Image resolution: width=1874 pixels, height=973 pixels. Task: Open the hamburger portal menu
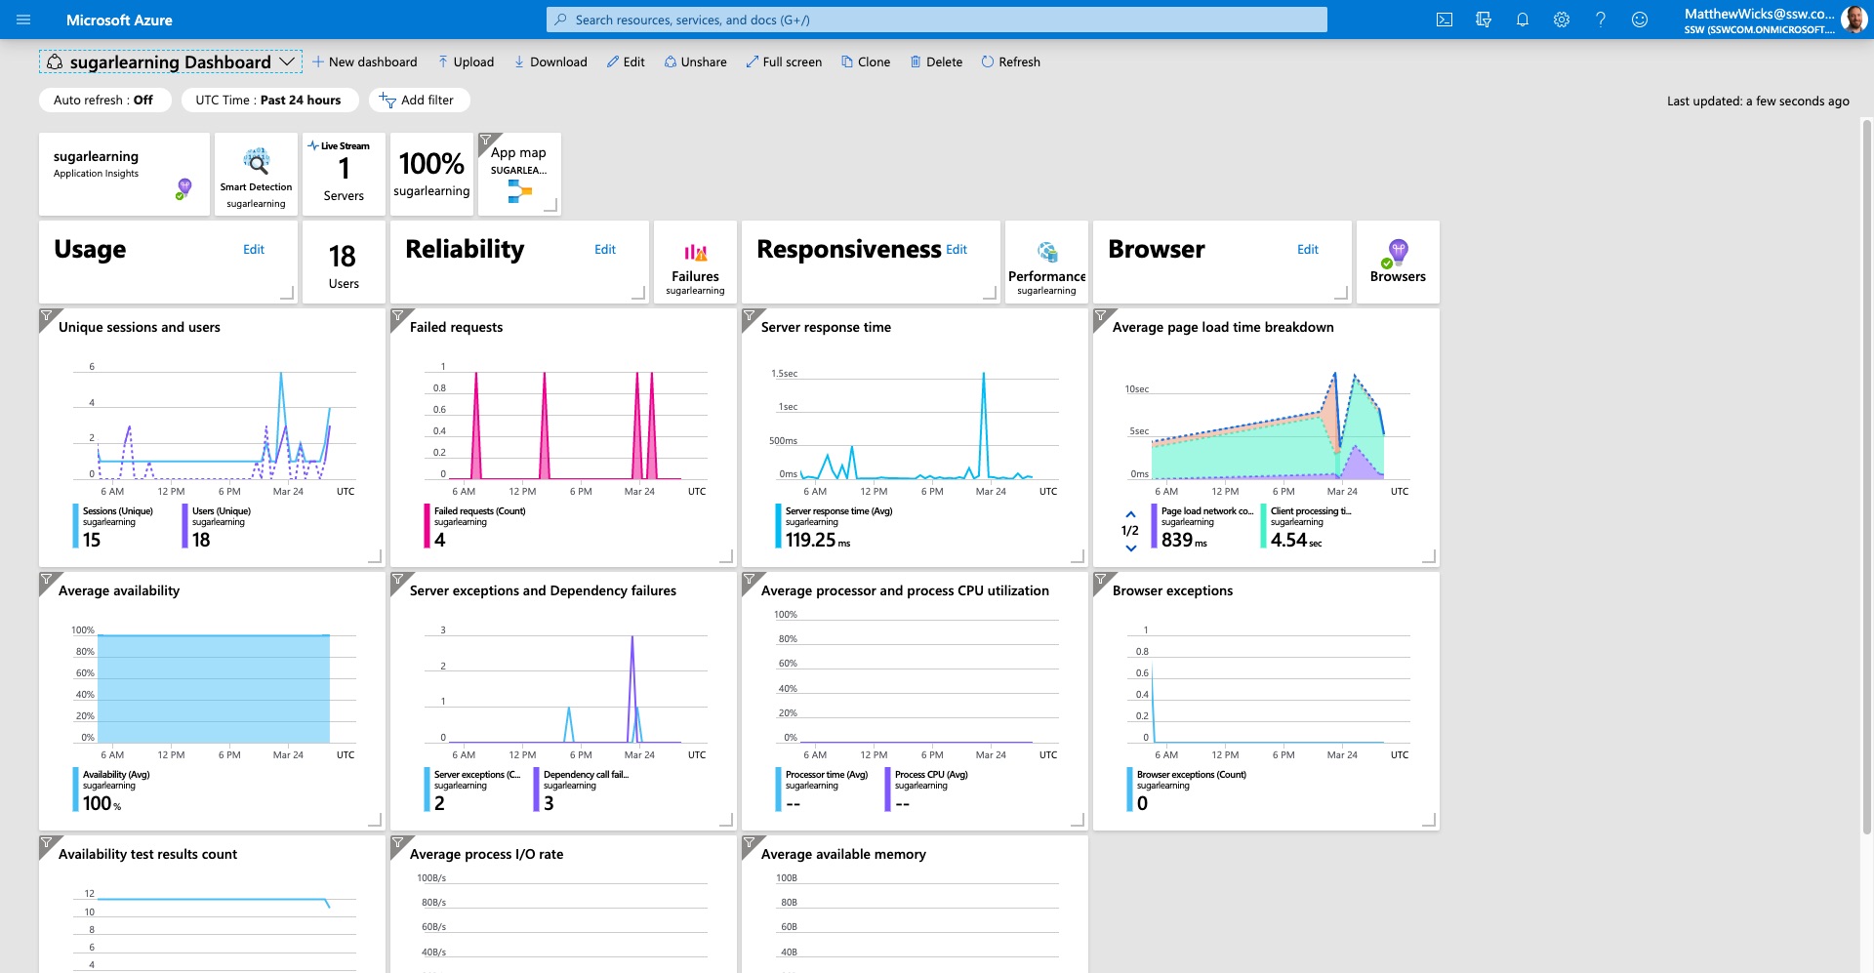23,20
